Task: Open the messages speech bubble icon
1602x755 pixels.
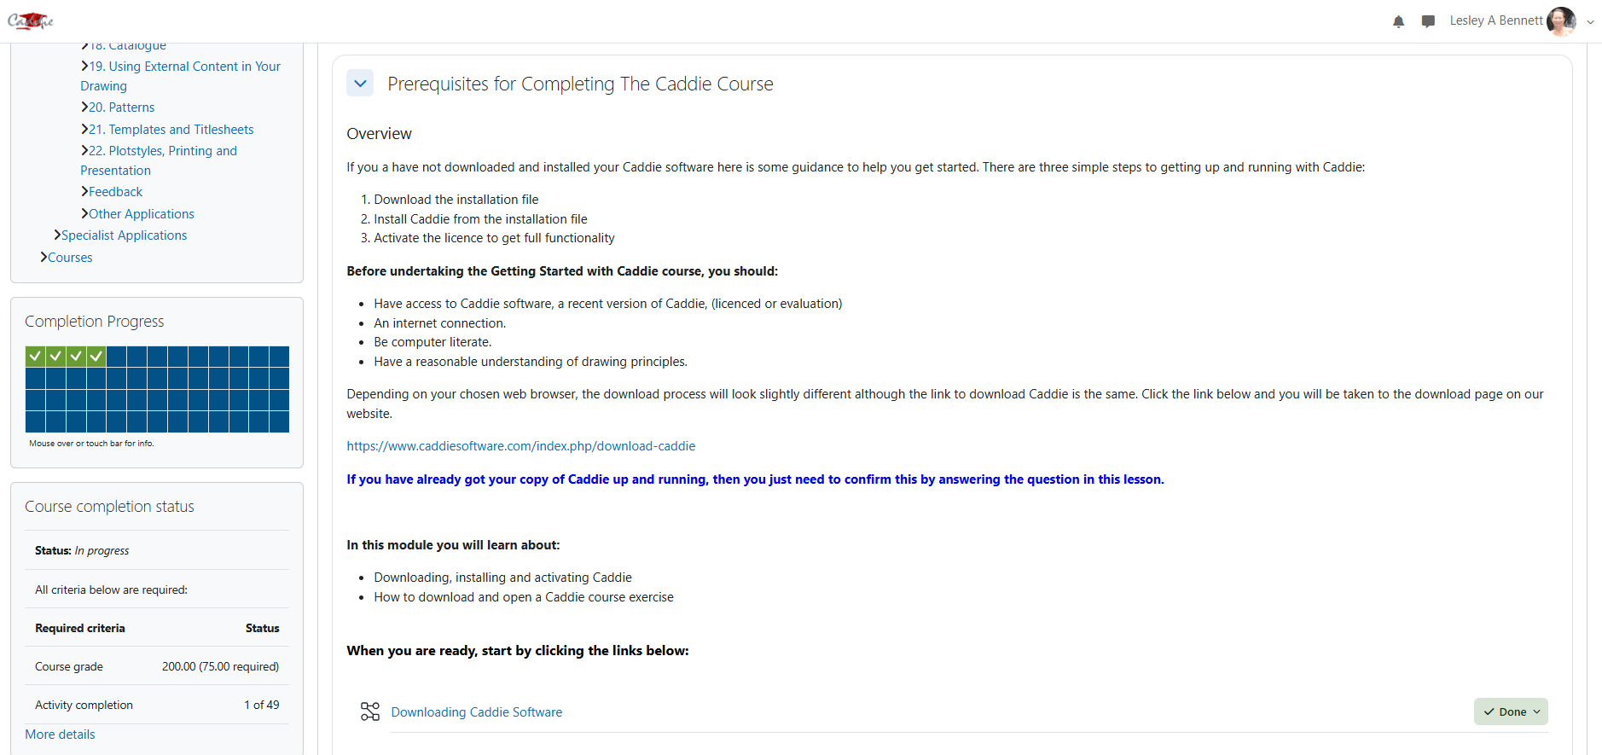Action: coord(1428,21)
